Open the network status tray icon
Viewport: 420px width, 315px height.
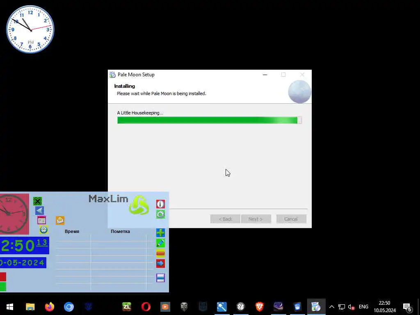tap(342, 307)
